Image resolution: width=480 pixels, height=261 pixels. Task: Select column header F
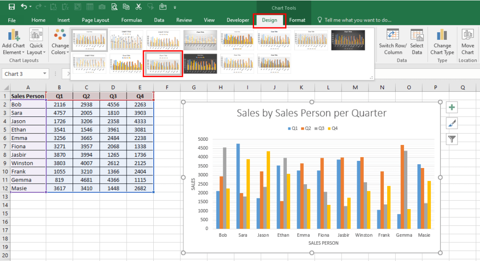pyautogui.click(x=167, y=87)
